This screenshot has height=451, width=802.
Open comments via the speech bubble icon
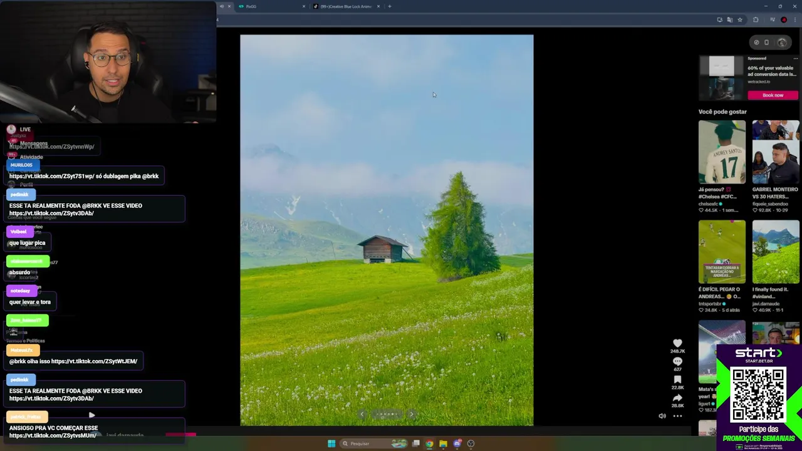[677, 361]
